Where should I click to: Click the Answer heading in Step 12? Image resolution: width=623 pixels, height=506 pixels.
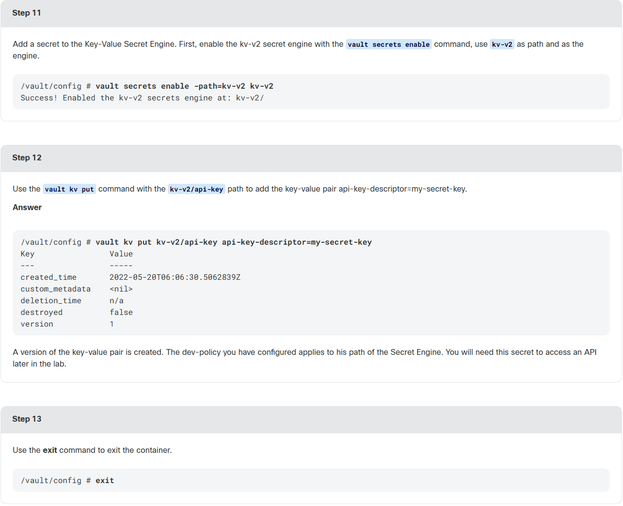coord(27,208)
